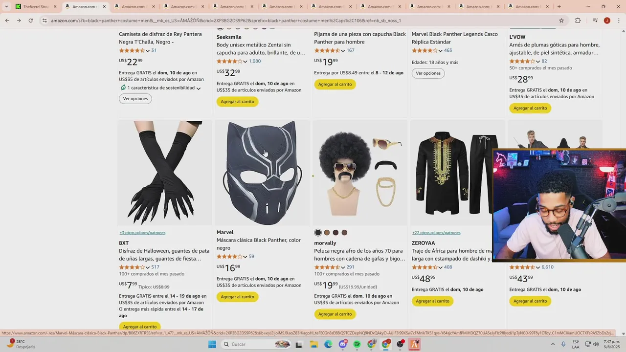
Task: Open the Chrome profile avatar J
Action: [x=607, y=21]
